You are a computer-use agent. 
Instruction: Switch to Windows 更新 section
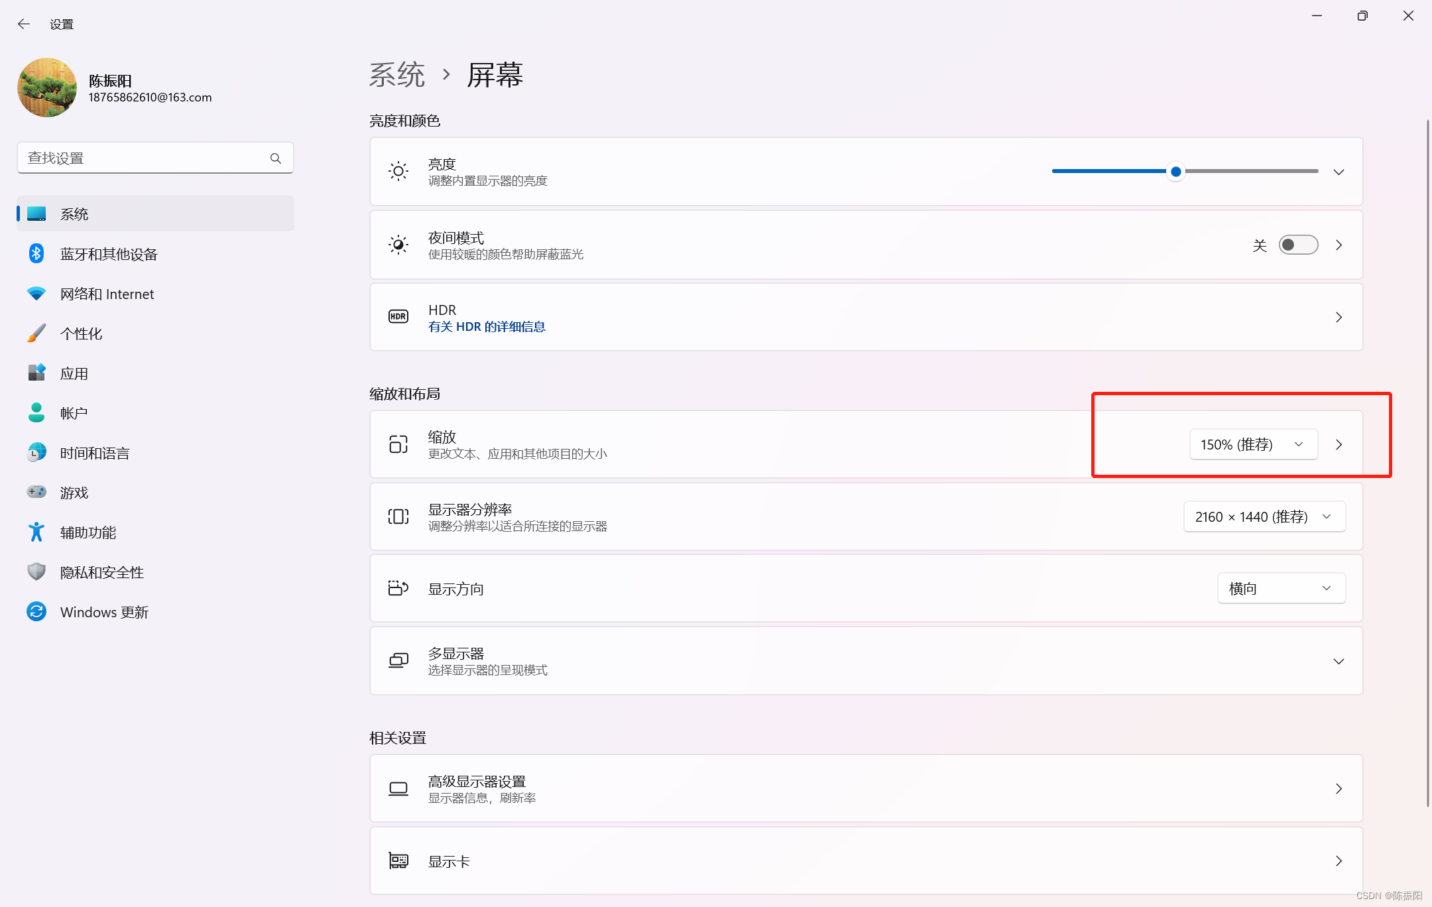(x=104, y=611)
